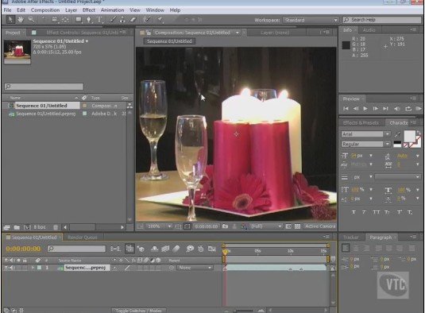Enable Draft 3D in timeline

click(x=141, y=249)
